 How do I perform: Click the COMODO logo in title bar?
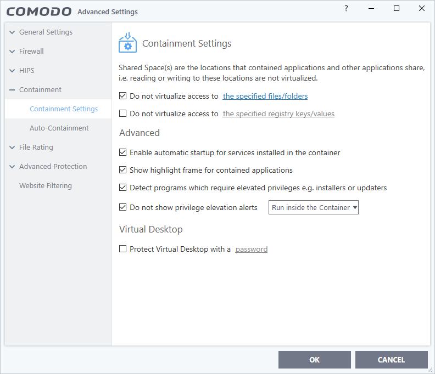coord(38,12)
